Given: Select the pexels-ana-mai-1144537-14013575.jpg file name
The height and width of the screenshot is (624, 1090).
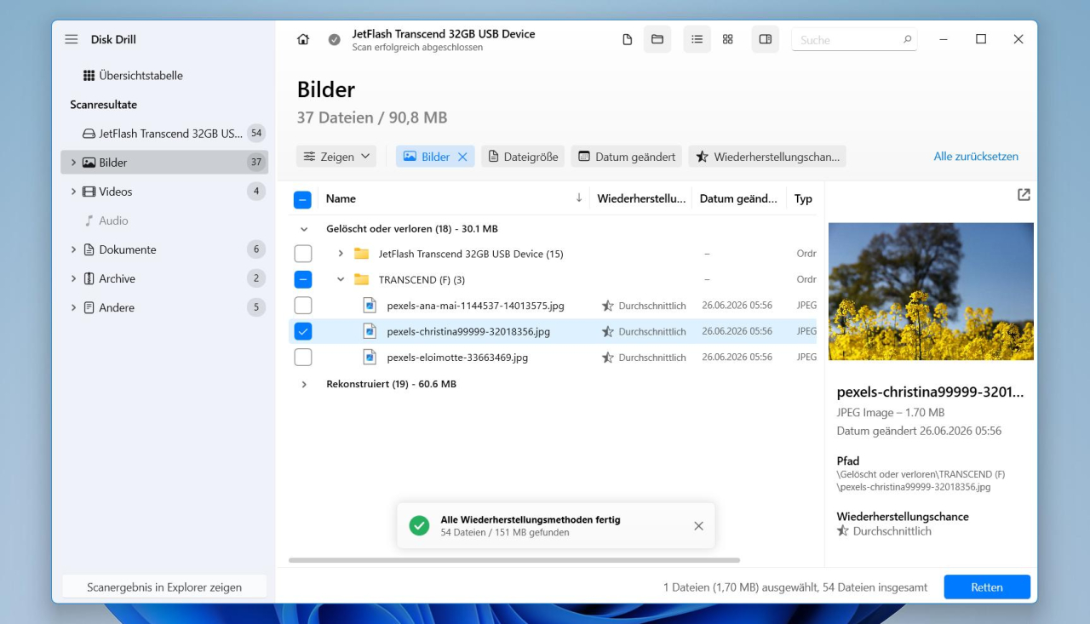Looking at the screenshot, I should (475, 306).
